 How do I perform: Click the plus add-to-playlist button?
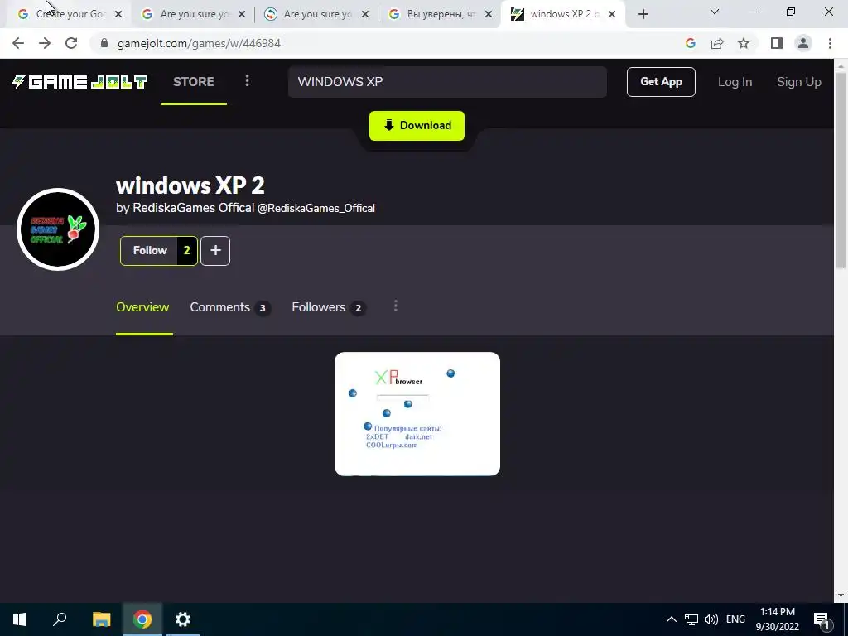(215, 250)
